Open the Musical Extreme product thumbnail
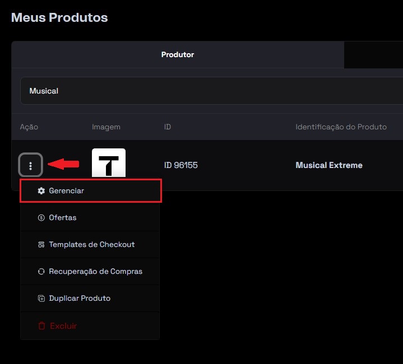The width and height of the screenshot is (403, 364). pos(109,164)
